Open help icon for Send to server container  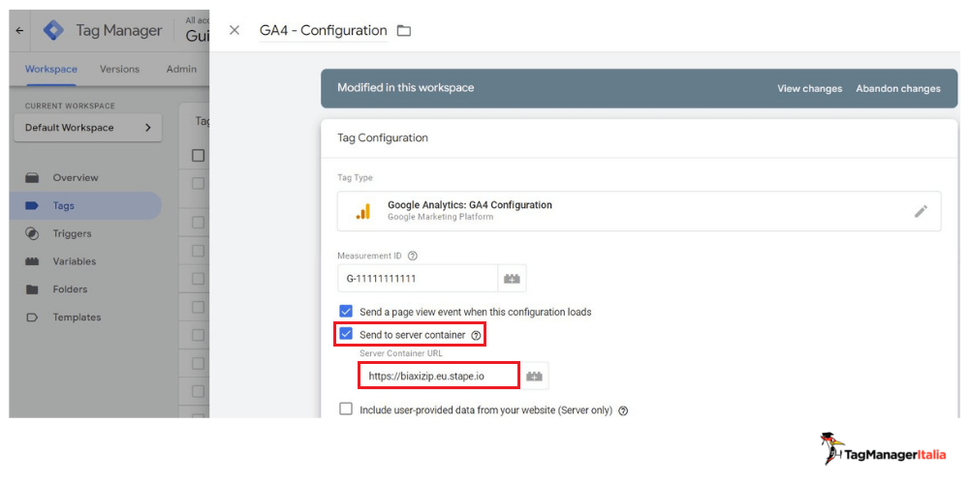(476, 335)
